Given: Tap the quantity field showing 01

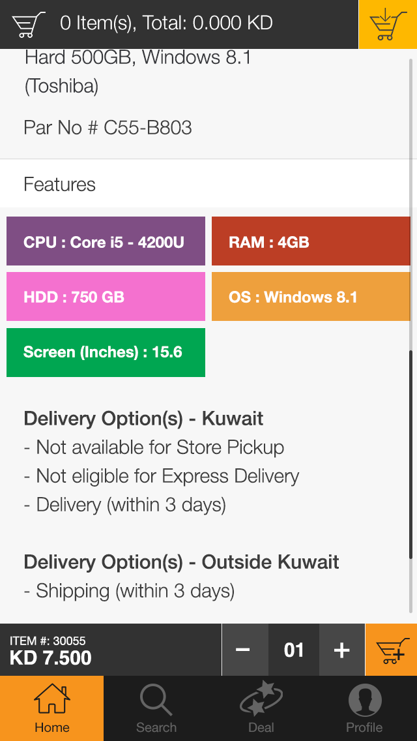Looking at the screenshot, I should 294,650.
